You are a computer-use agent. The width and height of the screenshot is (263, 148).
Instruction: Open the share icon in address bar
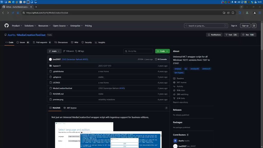[x=228, y=13]
